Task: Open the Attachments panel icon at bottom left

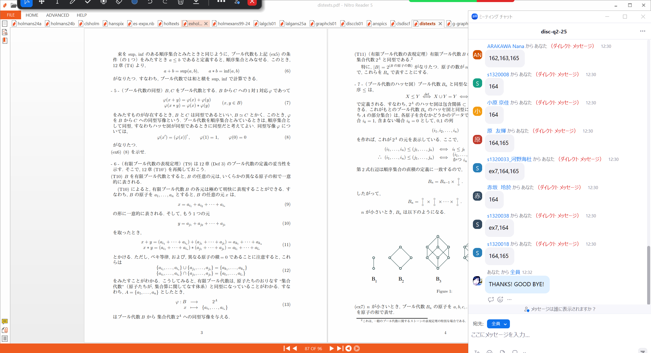Action: (5, 330)
